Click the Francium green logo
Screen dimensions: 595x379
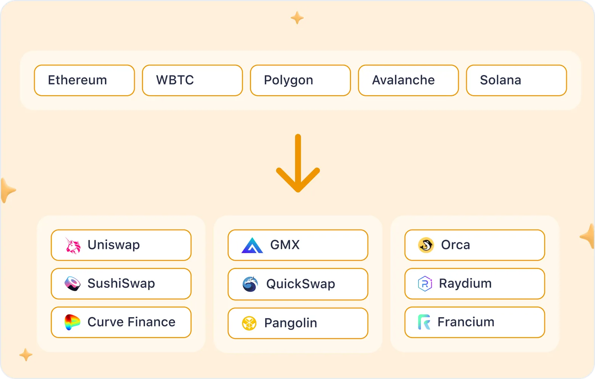pos(424,322)
